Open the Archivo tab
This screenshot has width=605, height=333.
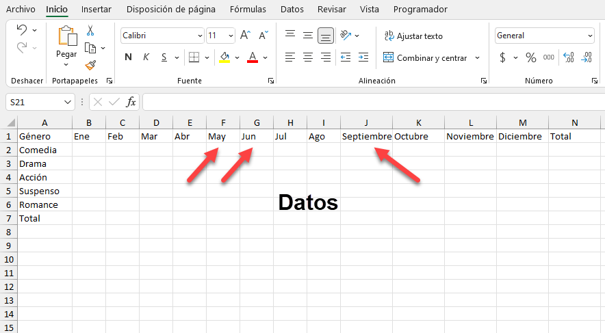[21, 10]
